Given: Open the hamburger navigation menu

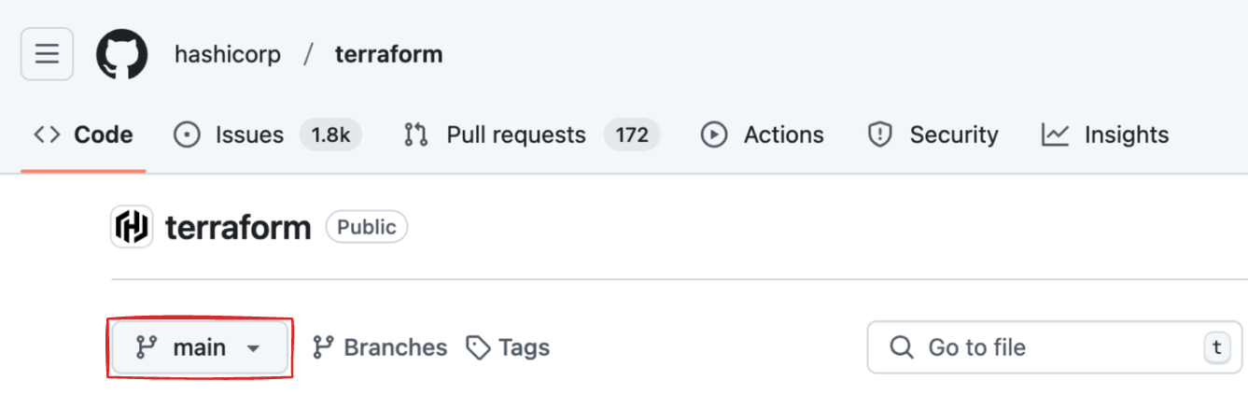Looking at the screenshot, I should [x=47, y=54].
